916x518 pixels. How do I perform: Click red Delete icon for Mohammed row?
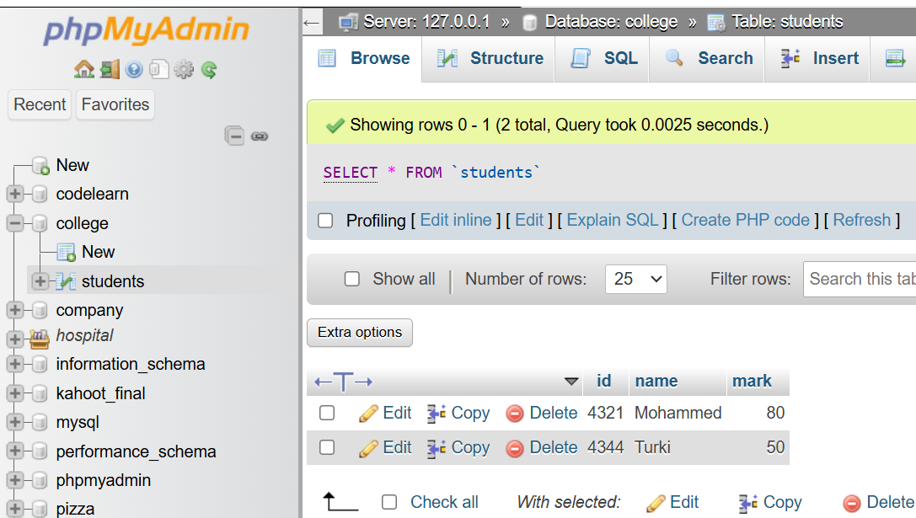[515, 414]
